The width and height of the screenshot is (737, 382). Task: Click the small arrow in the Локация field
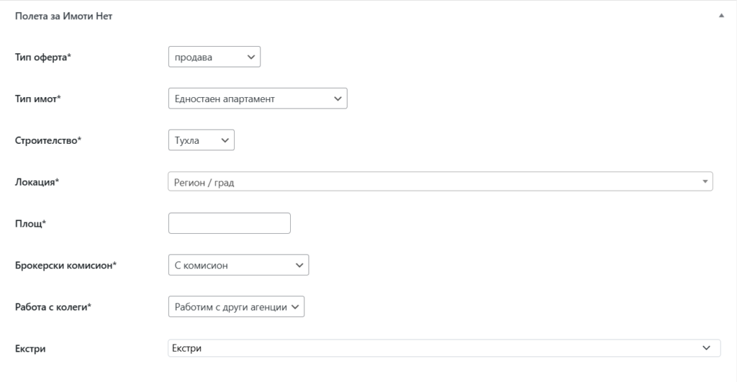(705, 182)
